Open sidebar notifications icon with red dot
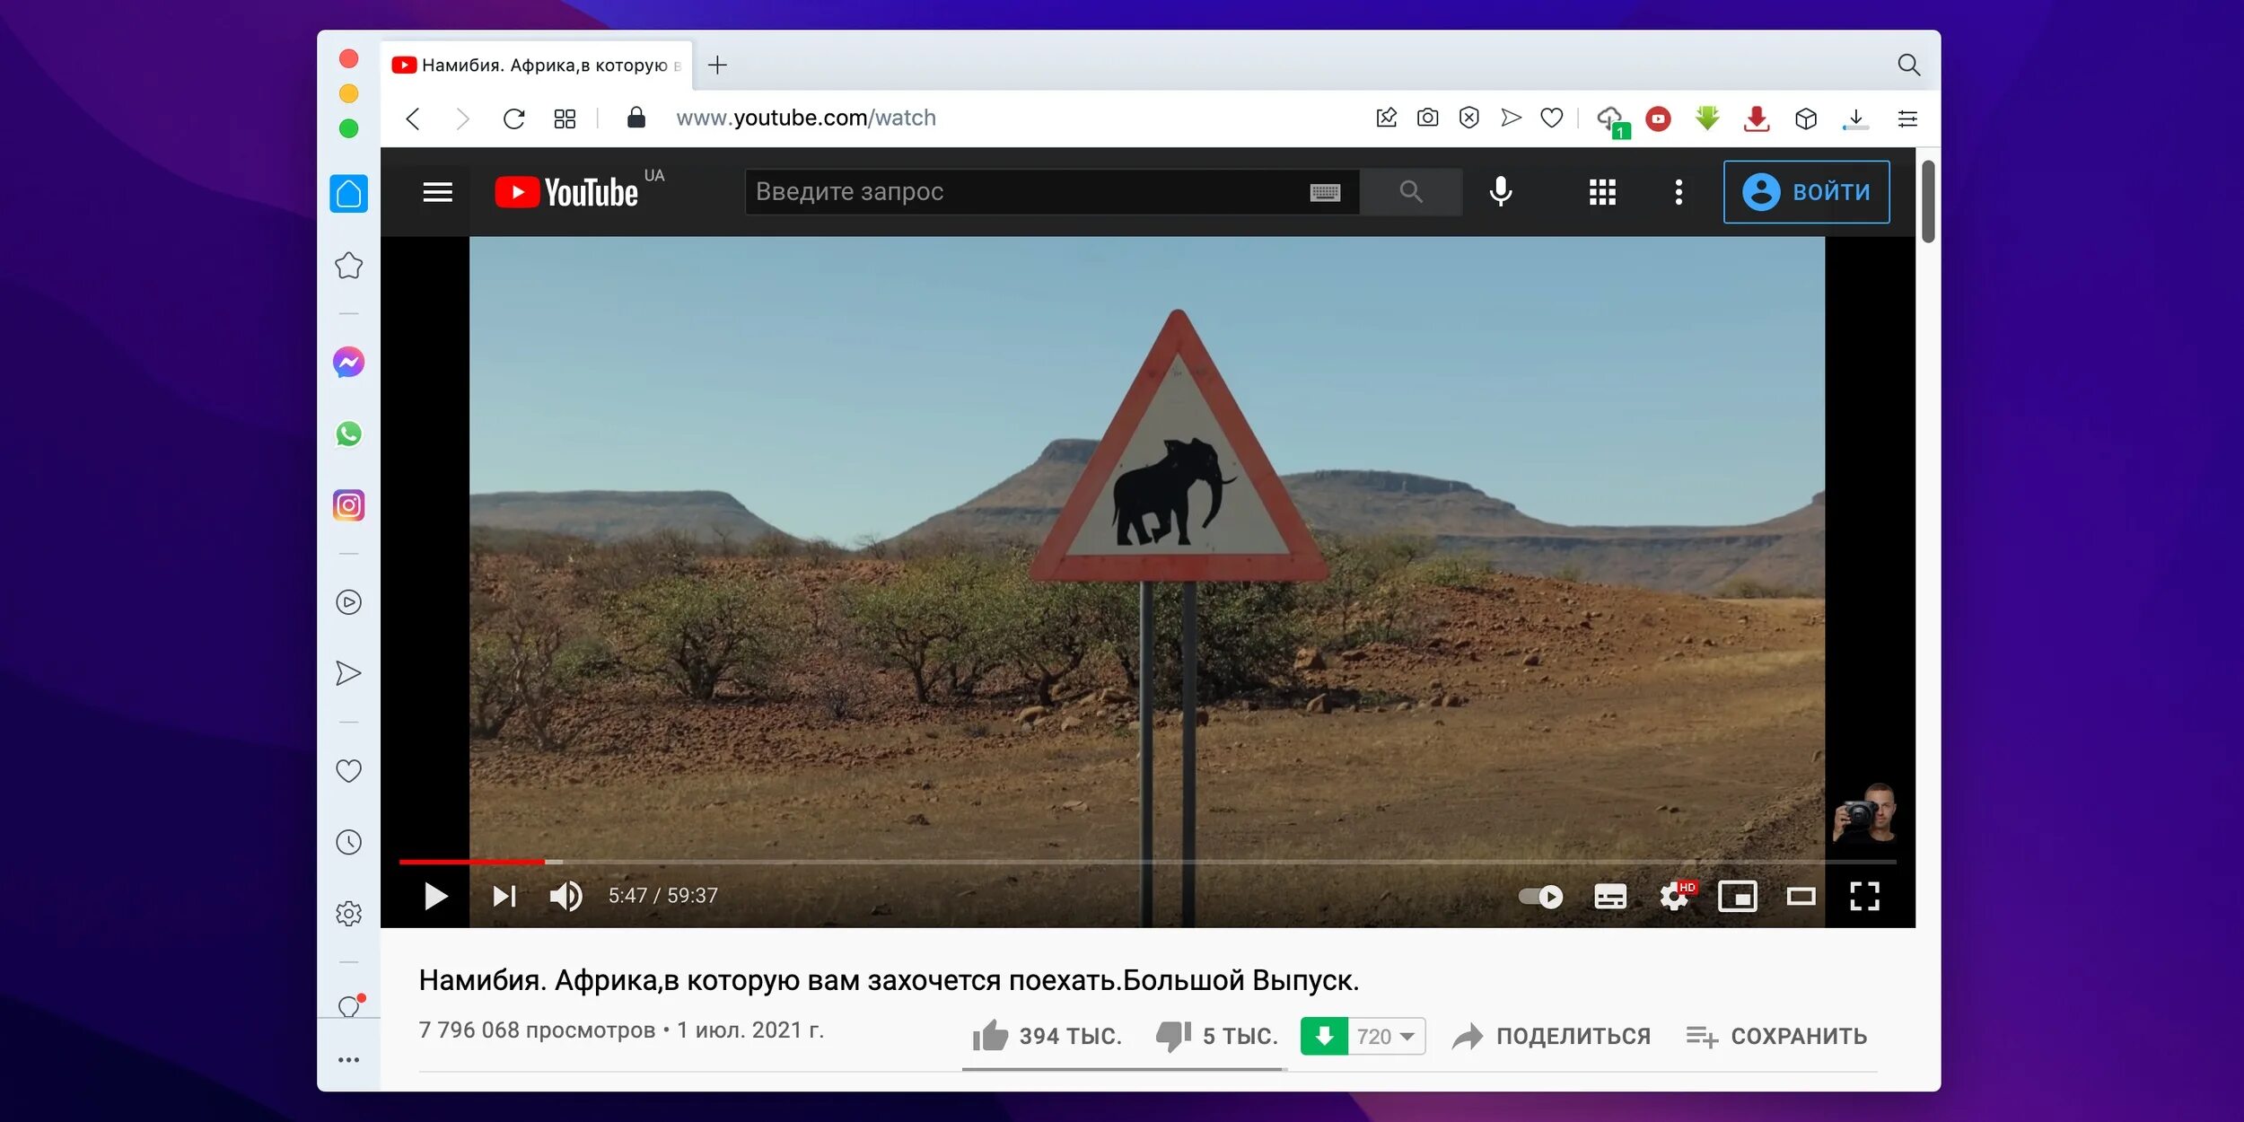The width and height of the screenshot is (2244, 1122). pos(350,1005)
